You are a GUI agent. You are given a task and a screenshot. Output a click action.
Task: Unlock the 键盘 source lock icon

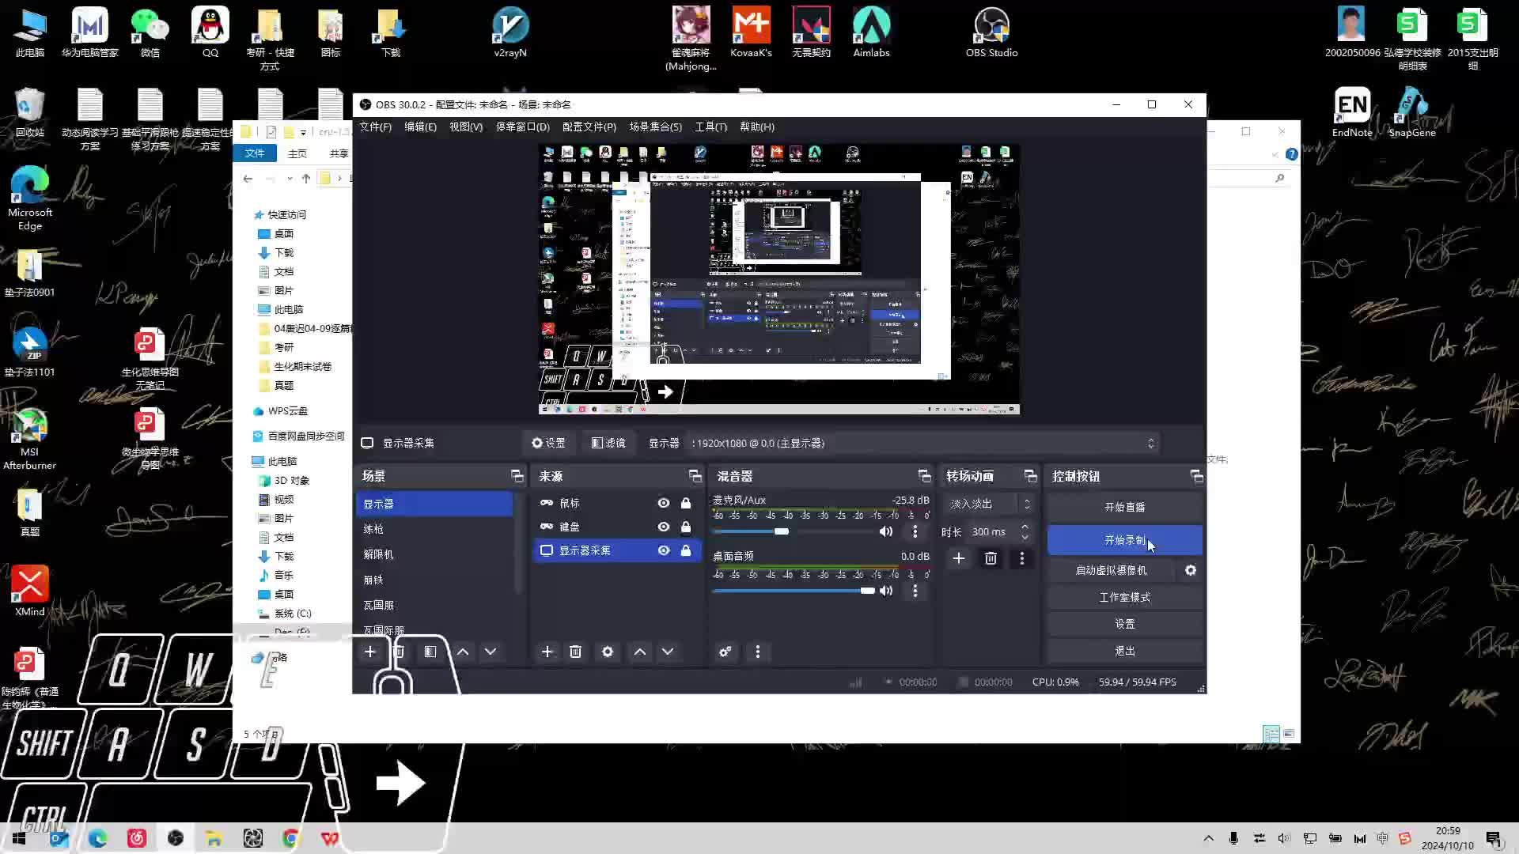click(x=686, y=527)
